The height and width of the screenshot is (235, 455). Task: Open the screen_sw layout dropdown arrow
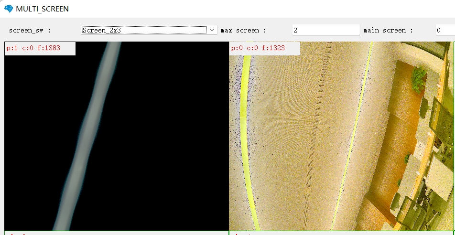click(x=212, y=30)
